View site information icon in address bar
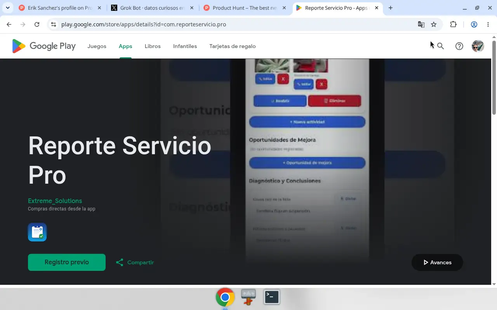 tap(54, 24)
